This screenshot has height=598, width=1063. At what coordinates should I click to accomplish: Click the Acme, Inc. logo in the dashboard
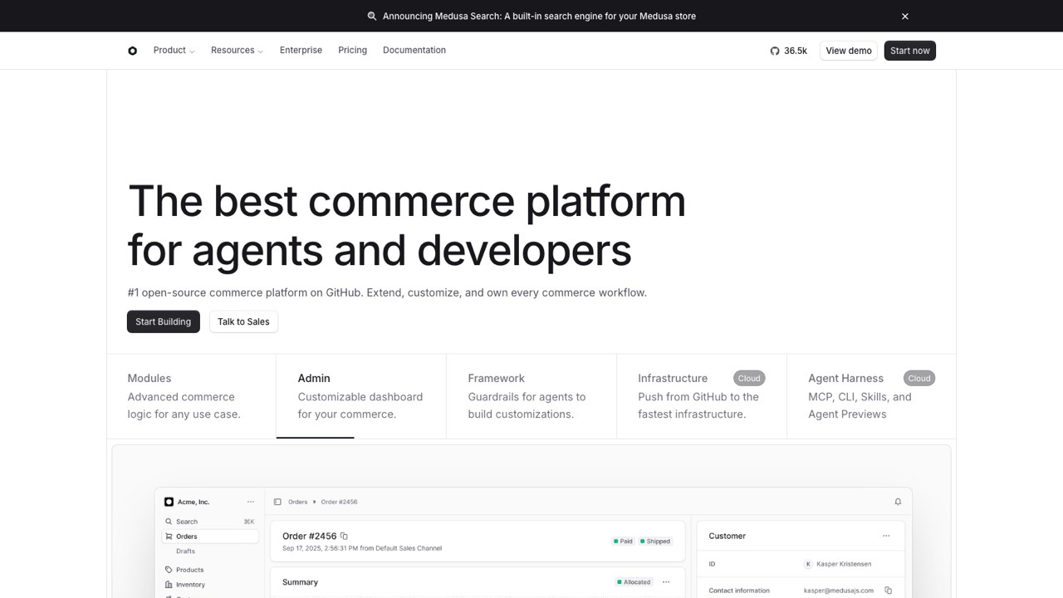click(x=169, y=502)
